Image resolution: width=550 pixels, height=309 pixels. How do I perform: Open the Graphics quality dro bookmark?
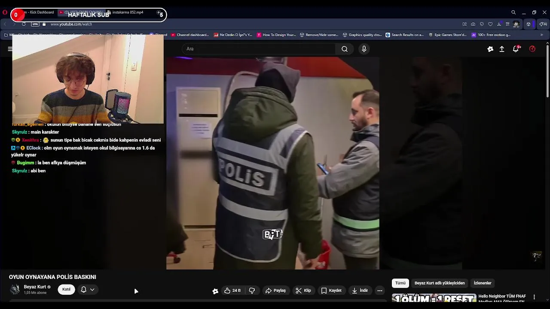click(x=362, y=35)
